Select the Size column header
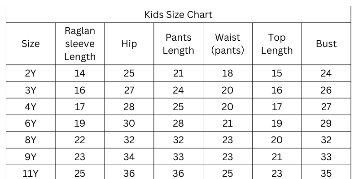Screen dimensions: 359x179 [31, 44]
